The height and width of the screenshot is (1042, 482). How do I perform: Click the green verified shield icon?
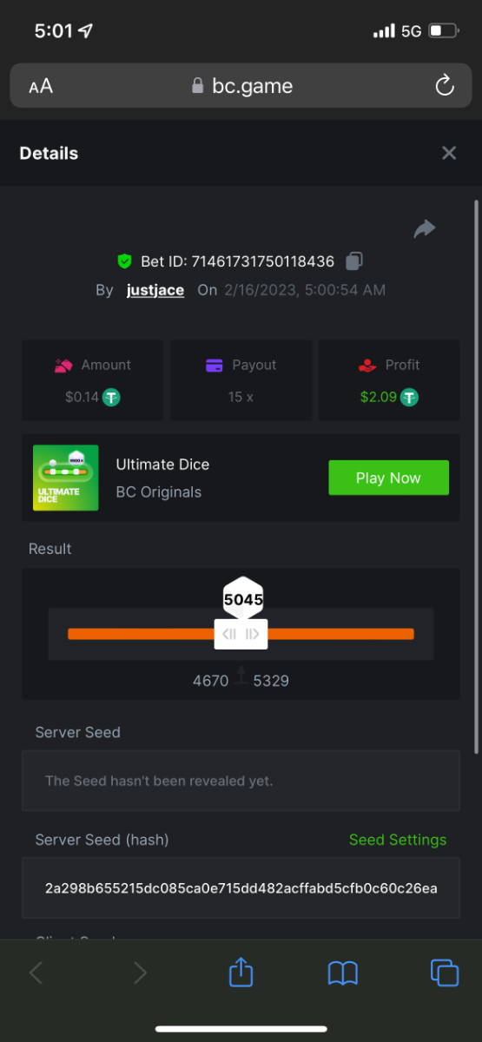[x=125, y=260]
